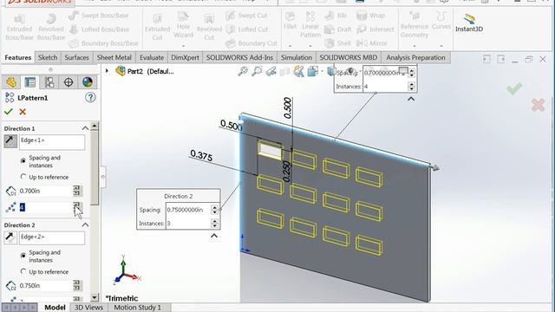Open the DimXpert tab
555x312 pixels.
(185, 57)
